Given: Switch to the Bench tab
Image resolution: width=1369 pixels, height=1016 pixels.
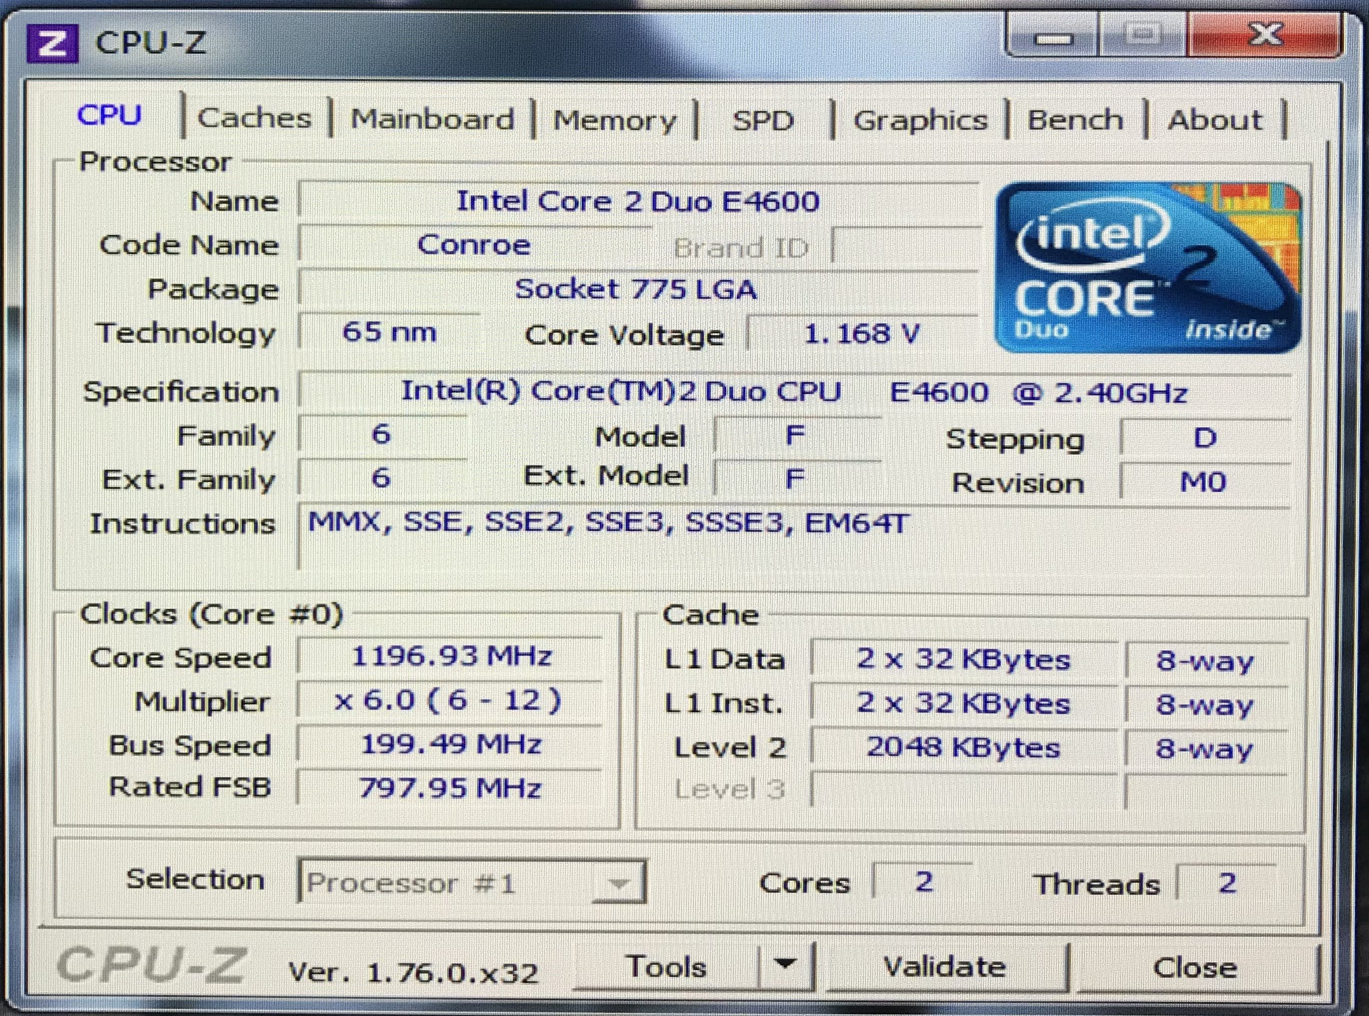Looking at the screenshot, I should (x=1075, y=119).
